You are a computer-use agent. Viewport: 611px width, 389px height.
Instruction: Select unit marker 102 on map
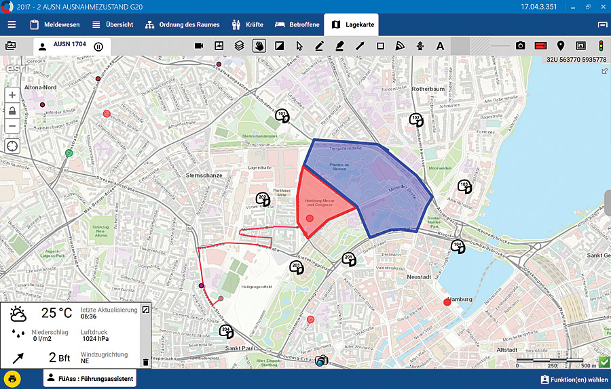(416, 120)
